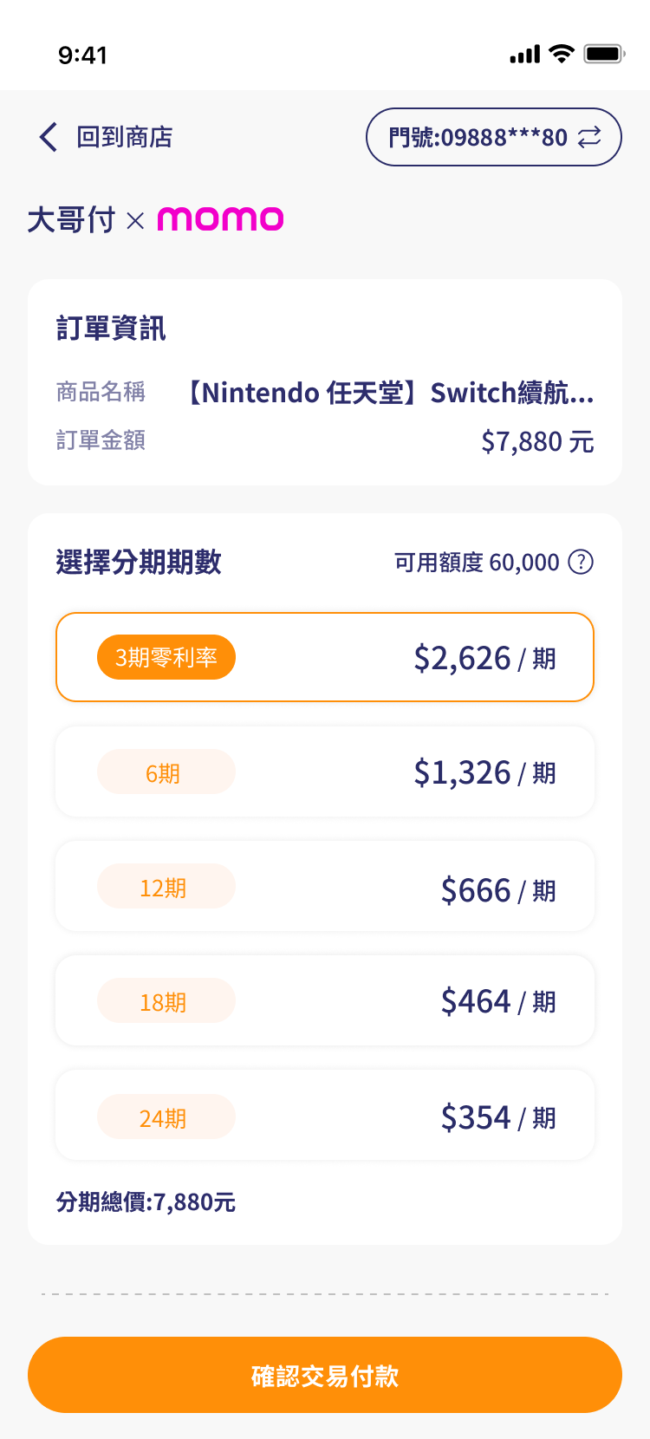Select the 3期零利率 installment option
The width and height of the screenshot is (650, 1439).
click(x=325, y=657)
